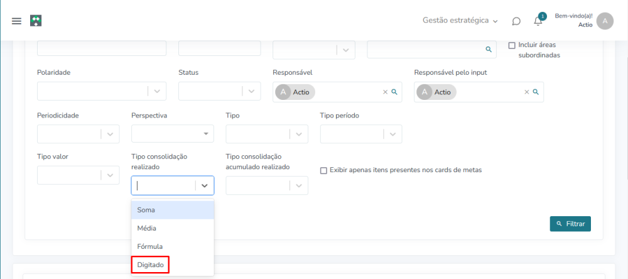Open the hamburger navigation menu
This screenshot has height=279, width=628.
(17, 21)
